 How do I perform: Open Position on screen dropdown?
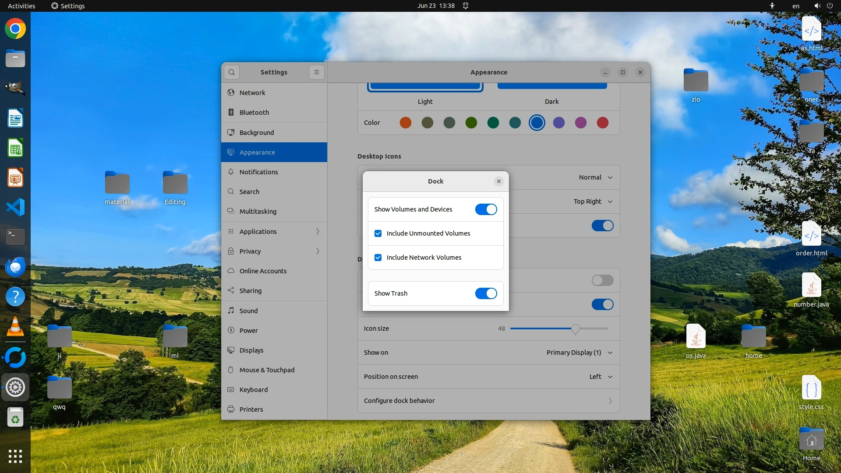pos(600,377)
